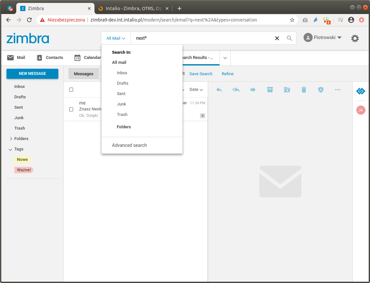370x283 pixels.
Task: Select Sent in the Search In menu
Action: pyautogui.click(x=121, y=94)
